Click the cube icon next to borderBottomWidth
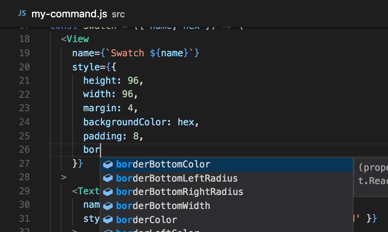388x232 pixels. pyautogui.click(x=108, y=206)
